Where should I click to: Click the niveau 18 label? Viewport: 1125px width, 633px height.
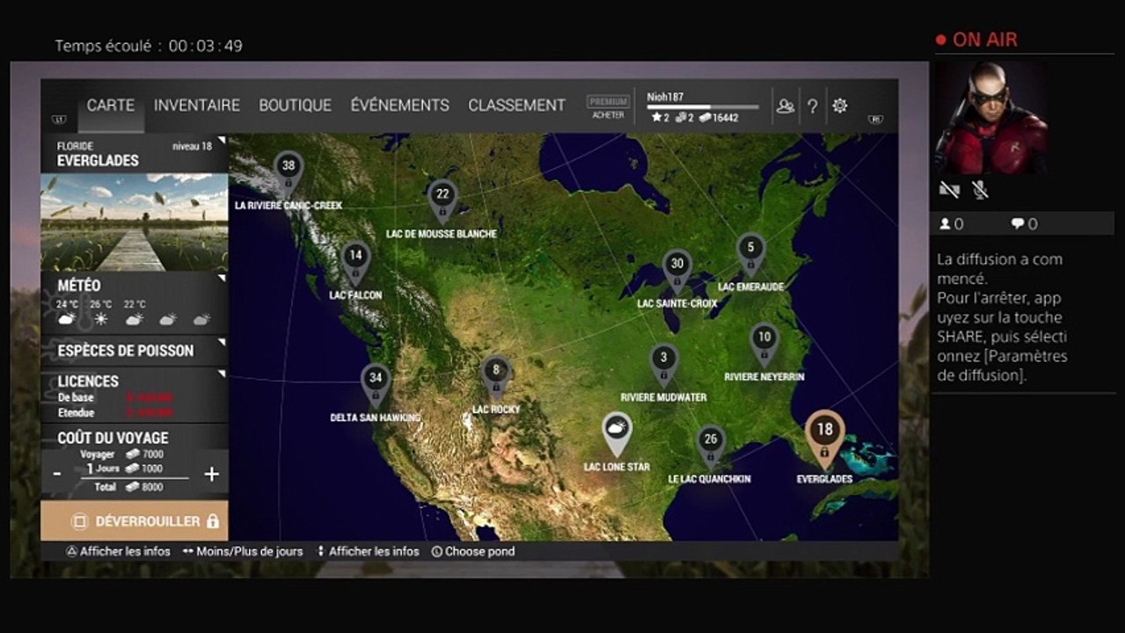tap(192, 146)
